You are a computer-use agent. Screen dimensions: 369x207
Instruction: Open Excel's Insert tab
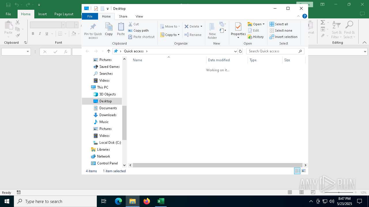(x=42, y=14)
